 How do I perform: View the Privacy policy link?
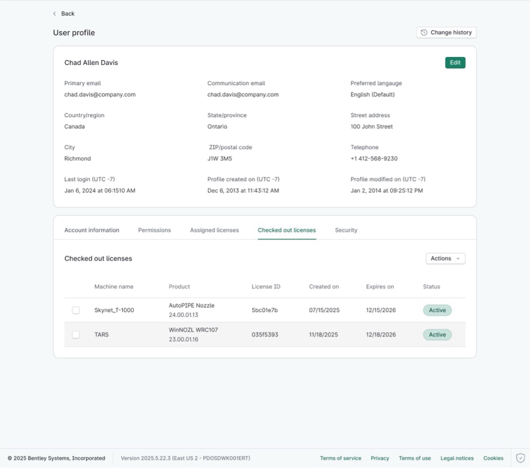click(x=380, y=458)
